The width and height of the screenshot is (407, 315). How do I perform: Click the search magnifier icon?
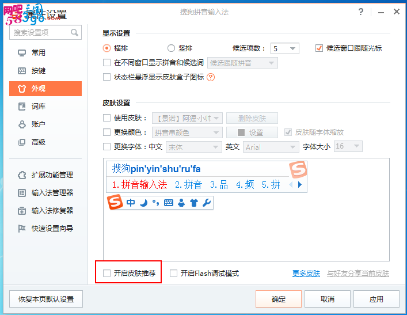[x=74, y=32]
